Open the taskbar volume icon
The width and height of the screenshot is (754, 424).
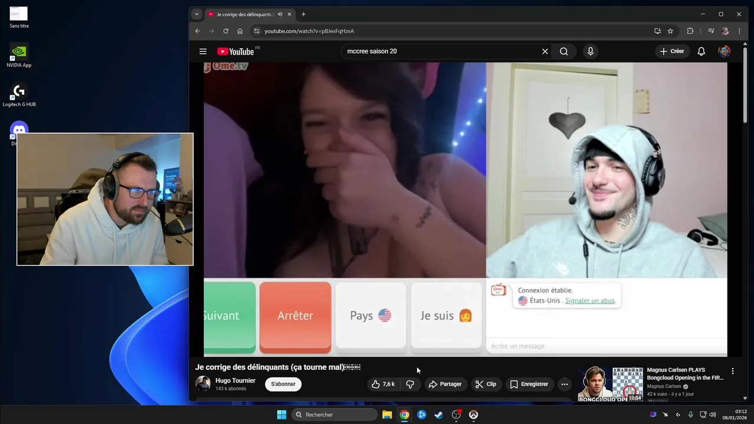(713, 415)
